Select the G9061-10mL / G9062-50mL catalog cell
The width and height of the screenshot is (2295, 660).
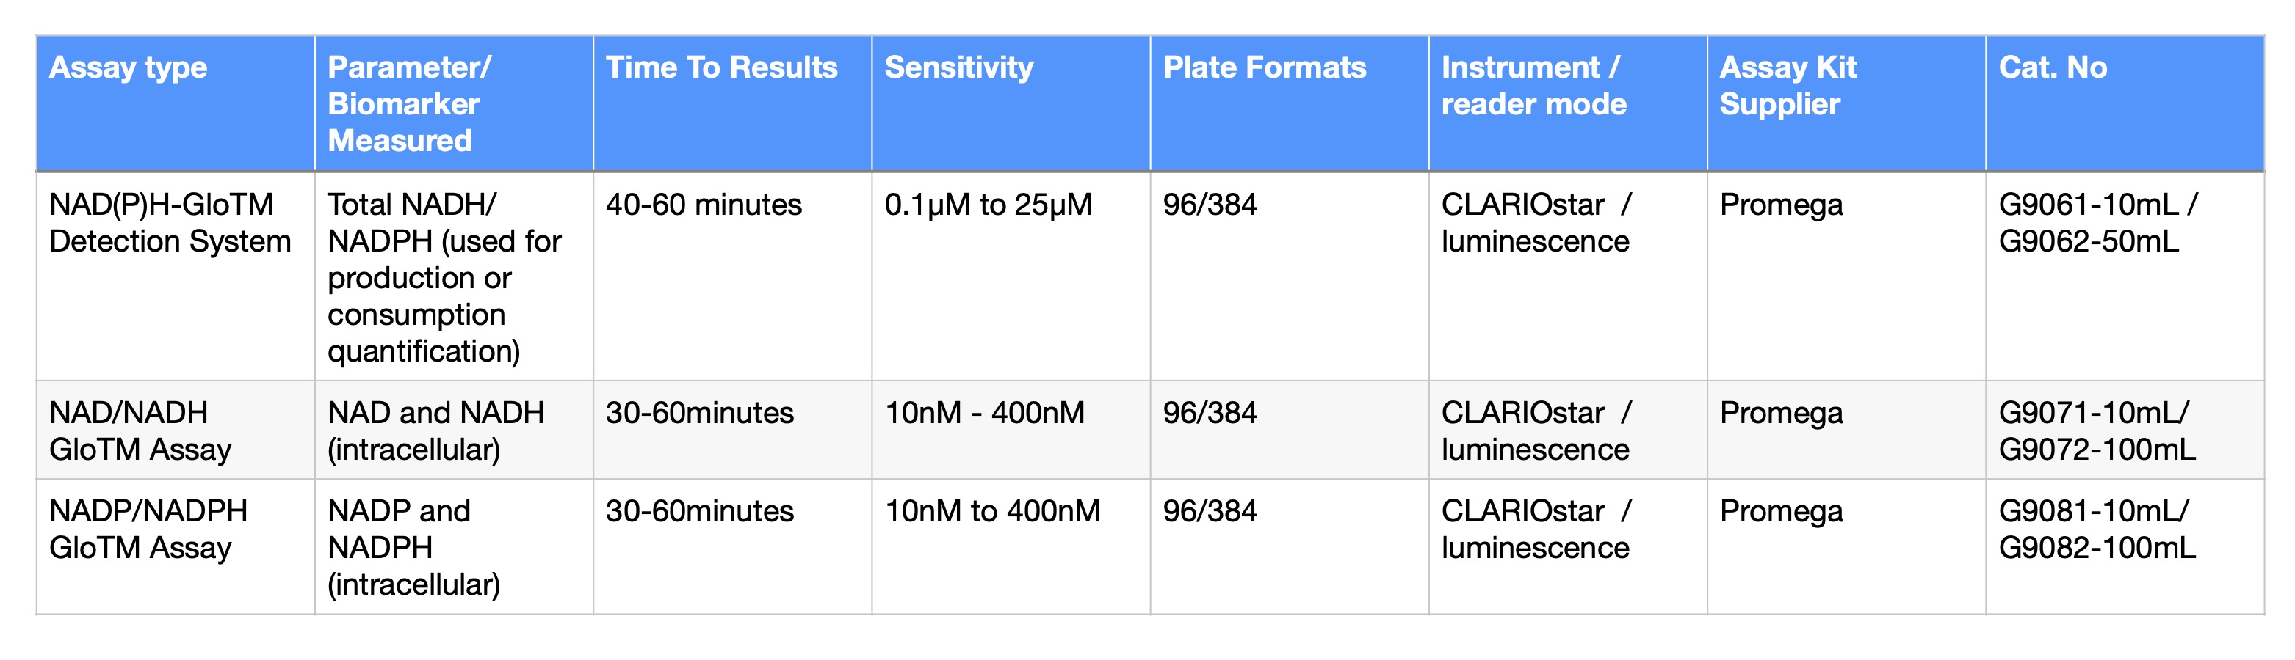[2097, 222]
